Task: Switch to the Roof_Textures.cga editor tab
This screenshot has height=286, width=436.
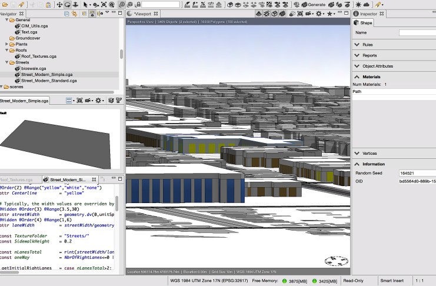Action: click(x=21, y=179)
